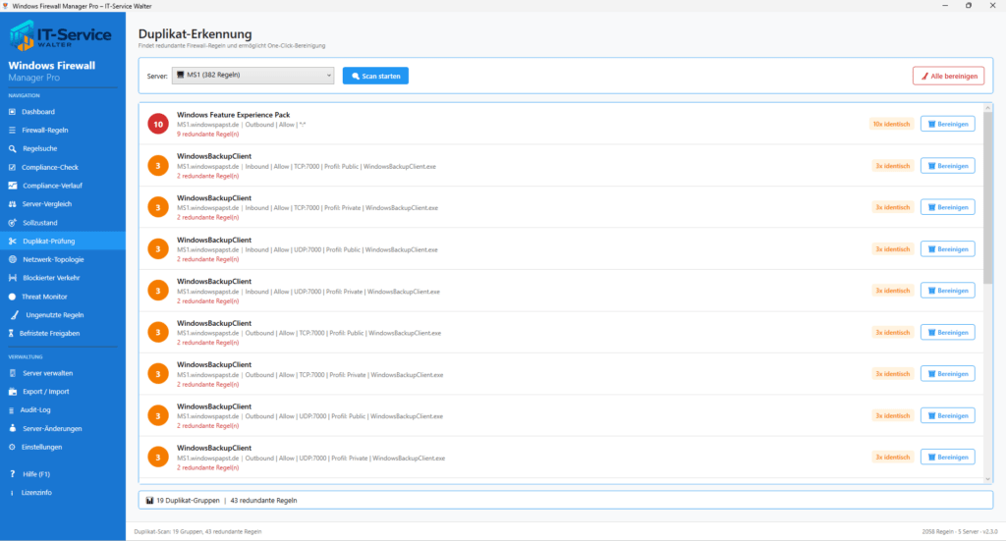Click the Hilfe question mark icon
Screen dimensions: 1006x541
(x=12, y=474)
